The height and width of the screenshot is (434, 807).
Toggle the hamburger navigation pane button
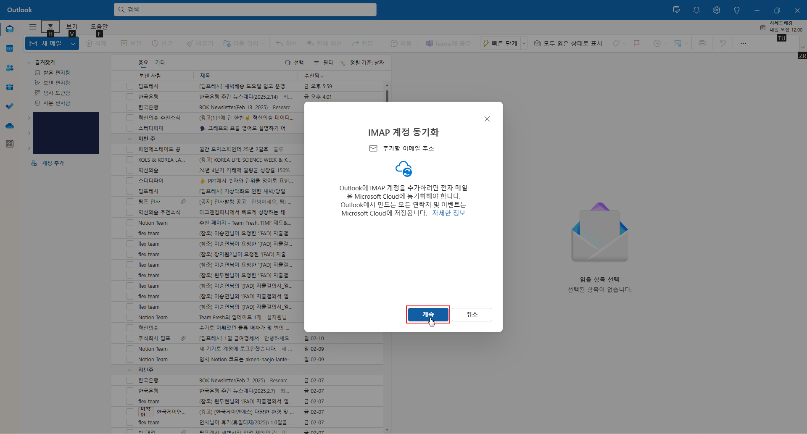coord(32,27)
